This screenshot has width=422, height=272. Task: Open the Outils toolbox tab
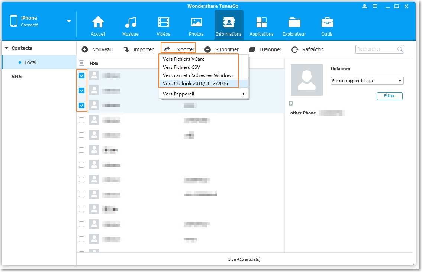coord(327,26)
